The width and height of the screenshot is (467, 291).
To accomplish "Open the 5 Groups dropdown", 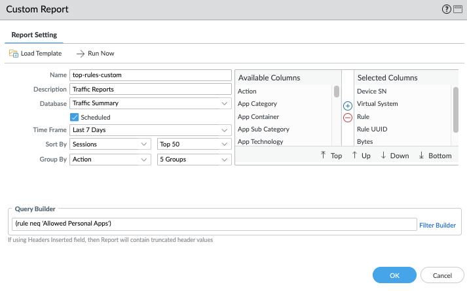I will (x=224, y=159).
